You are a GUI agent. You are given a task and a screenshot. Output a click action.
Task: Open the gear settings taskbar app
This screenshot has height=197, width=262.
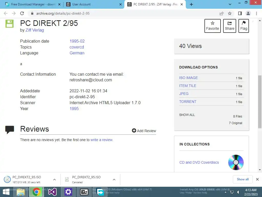(68, 192)
